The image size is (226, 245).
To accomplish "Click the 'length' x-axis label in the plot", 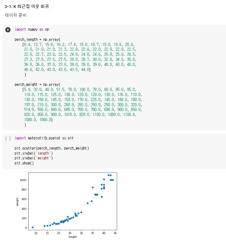I will coord(73,237).
